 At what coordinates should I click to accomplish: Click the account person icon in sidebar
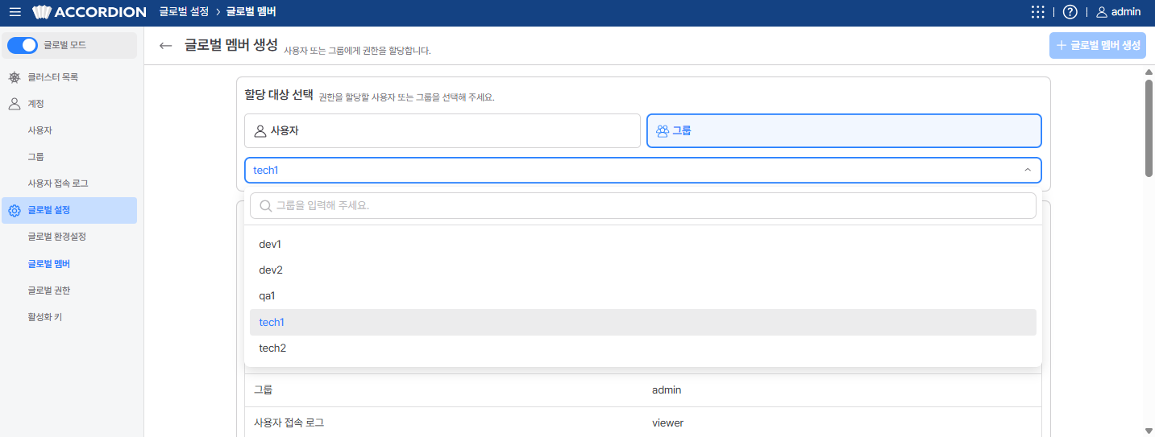click(x=15, y=104)
